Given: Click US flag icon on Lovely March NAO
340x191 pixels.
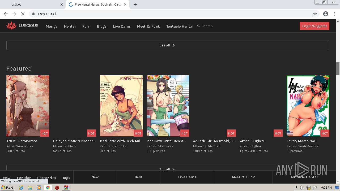Looking at the screenshot, I should pyautogui.click(x=290, y=133).
